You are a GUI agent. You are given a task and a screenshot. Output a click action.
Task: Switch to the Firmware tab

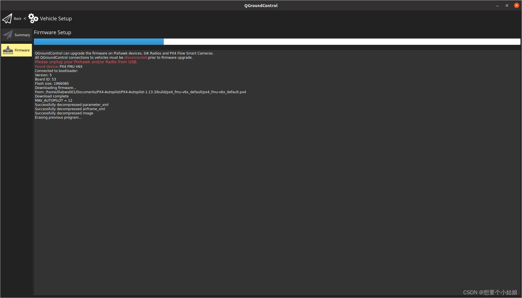(16, 50)
